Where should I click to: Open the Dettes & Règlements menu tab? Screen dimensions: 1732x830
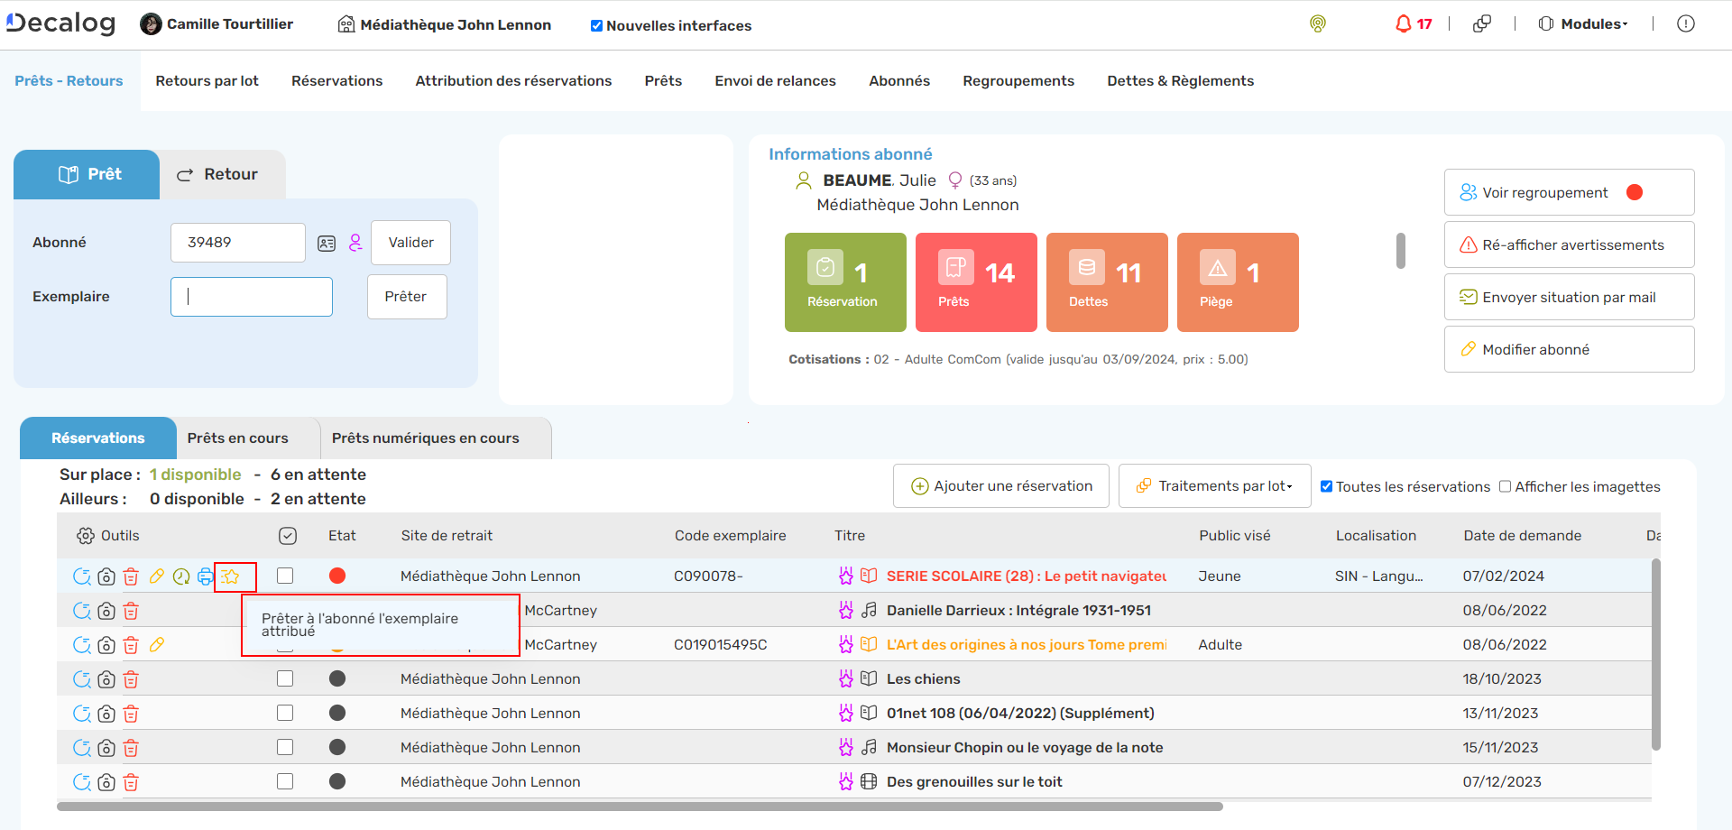coord(1180,81)
